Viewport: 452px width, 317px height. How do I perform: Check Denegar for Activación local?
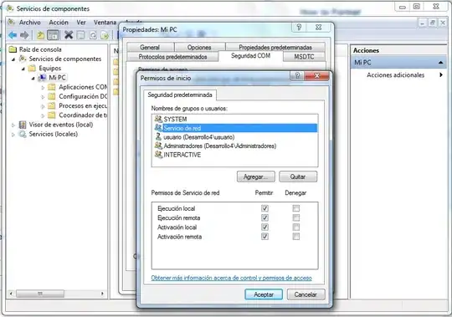click(295, 228)
